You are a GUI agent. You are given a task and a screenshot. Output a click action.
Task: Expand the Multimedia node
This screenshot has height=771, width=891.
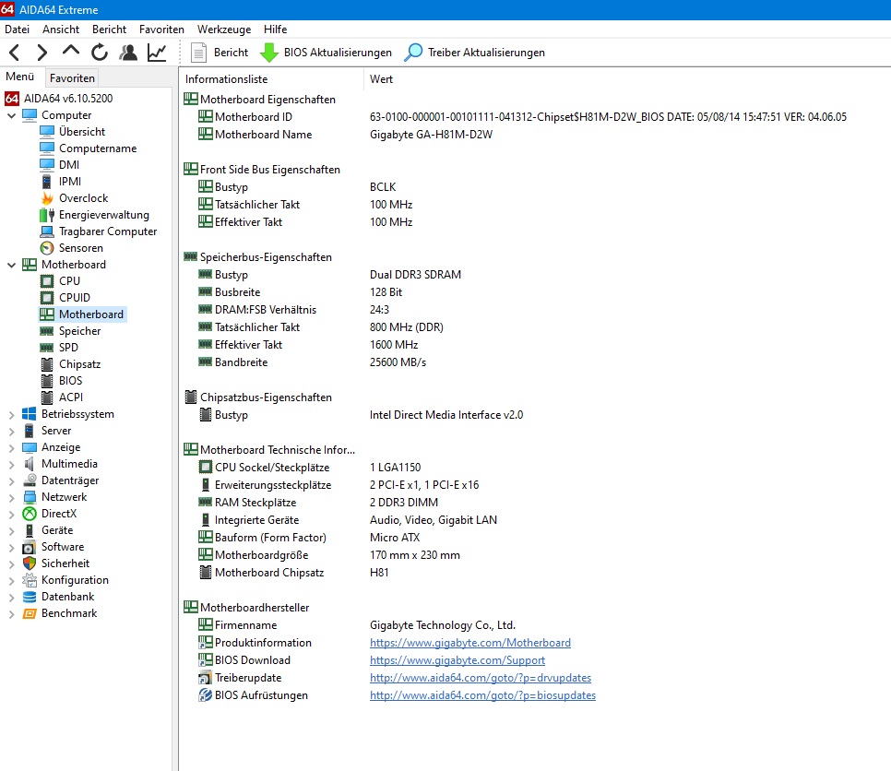(11, 464)
